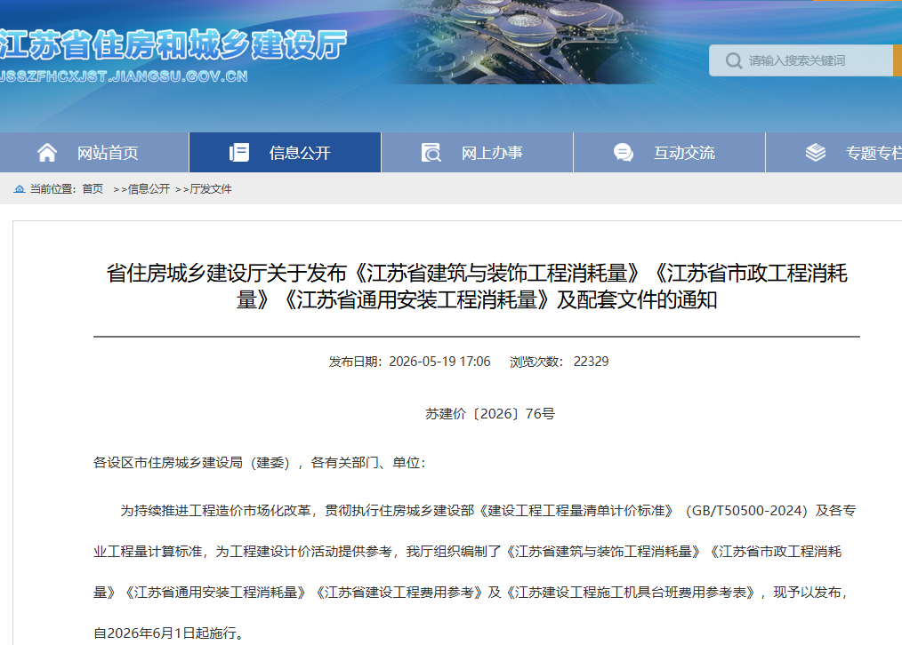The height and width of the screenshot is (645, 902).
Task: Open the 专题专栏 navigation tab
Action: tap(834, 152)
